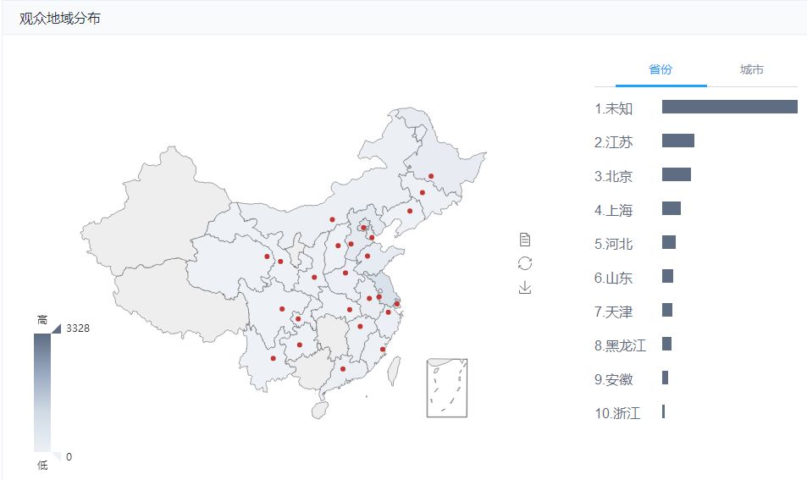Click the bar next to 2.江苏
The width and height of the screenshot is (807, 480).
[678, 141]
